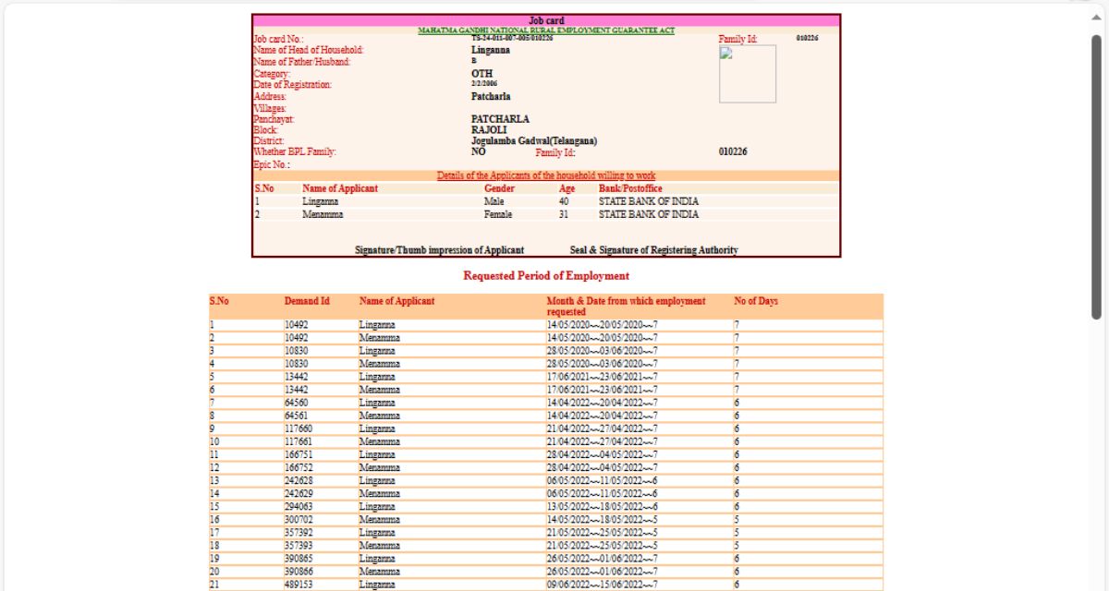Select demand ID 64560 in the table

click(x=297, y=404)
